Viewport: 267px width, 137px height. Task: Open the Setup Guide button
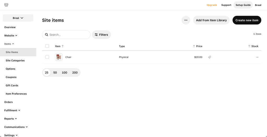(243, 5)
